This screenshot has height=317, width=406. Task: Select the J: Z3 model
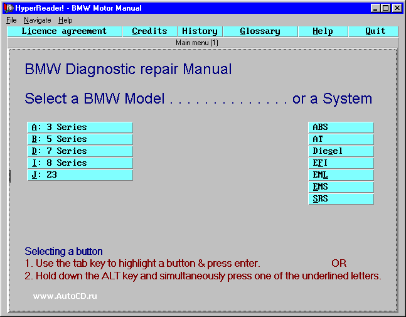pyautogui.click(x=80, y=175)
